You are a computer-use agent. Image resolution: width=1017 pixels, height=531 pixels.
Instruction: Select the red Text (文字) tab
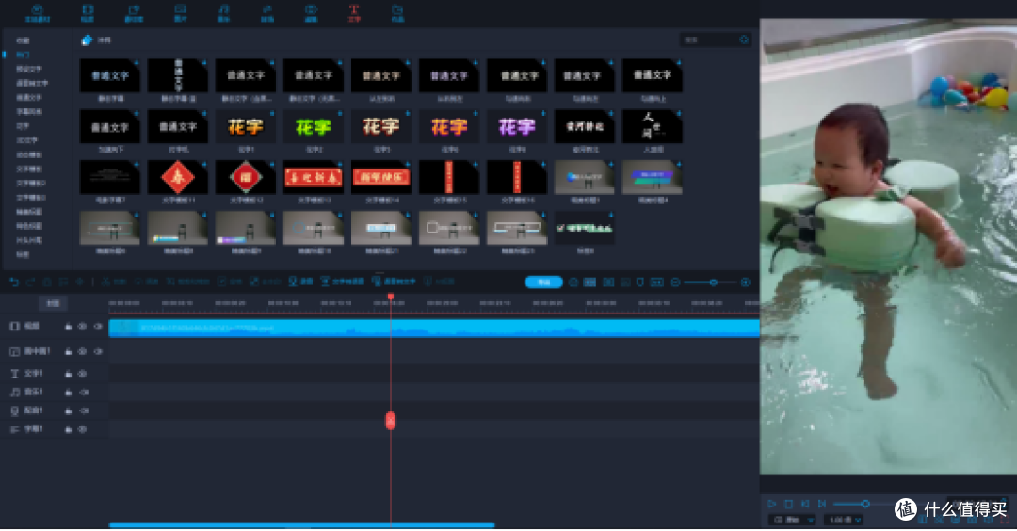pos(353,12)
